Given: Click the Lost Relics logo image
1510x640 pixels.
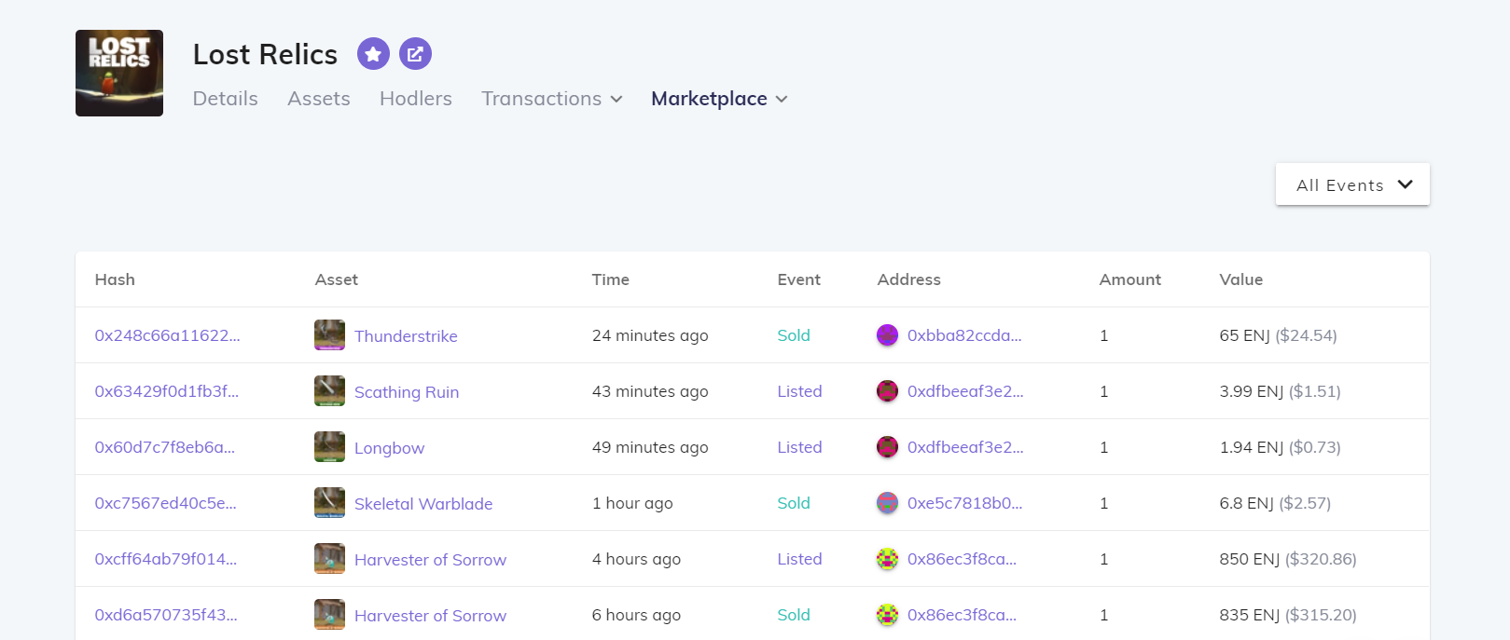Looking at the screenshot, I should coord(119,73).
